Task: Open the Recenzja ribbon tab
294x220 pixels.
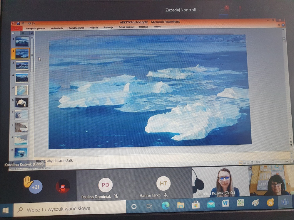Action: [144, 27]
